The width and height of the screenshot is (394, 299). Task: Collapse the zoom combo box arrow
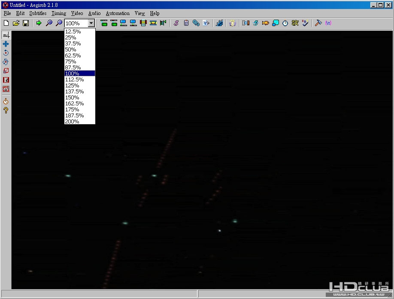tap(91, 23)
